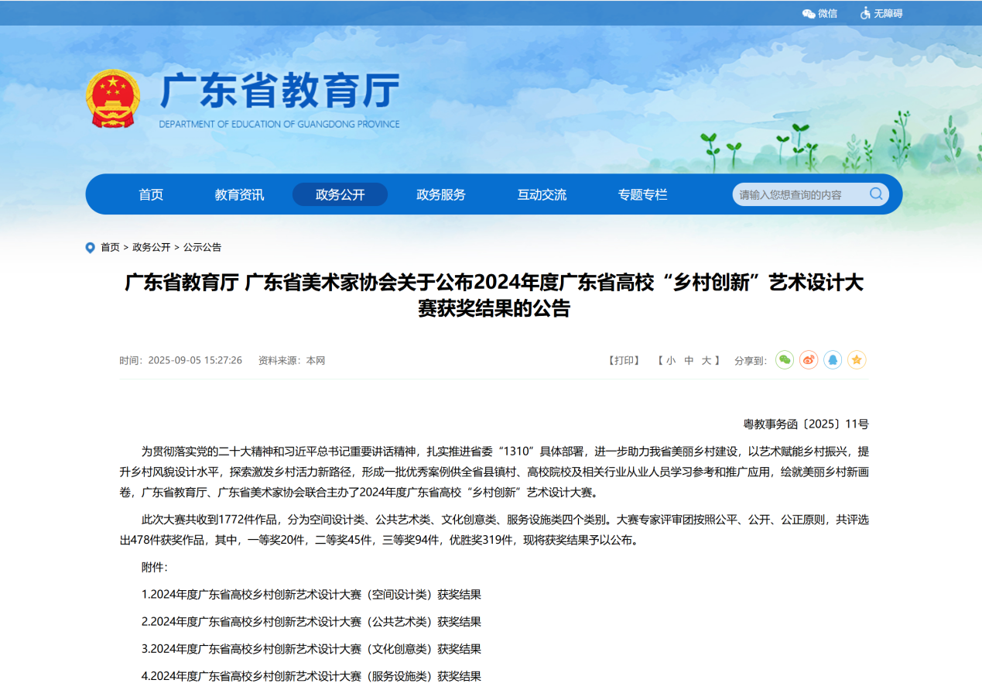Click 公示公告 in the breadcrumb
The height and width of the screenshot is (697, 982).
click(202, 248)
